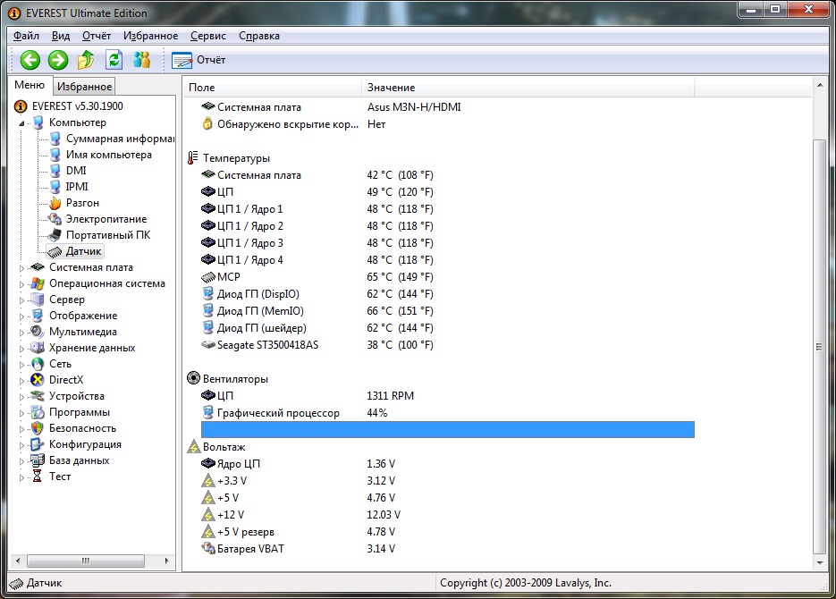Click the speaker icon beside Мультимедиа
Image resolution: width=836 pixels, height=599 pixels.
click(38, 332)
